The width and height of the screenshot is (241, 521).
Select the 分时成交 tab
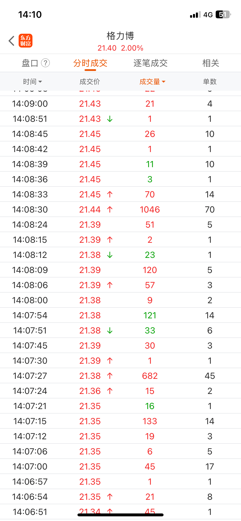pyautogui.click(x=90, y=63)
